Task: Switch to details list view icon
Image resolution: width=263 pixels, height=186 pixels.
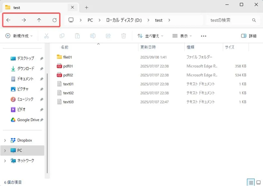Action: coord(251,182)
